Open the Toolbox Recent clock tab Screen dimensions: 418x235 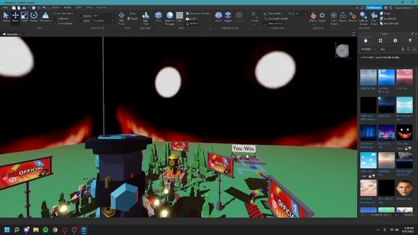tap(395, 40)
